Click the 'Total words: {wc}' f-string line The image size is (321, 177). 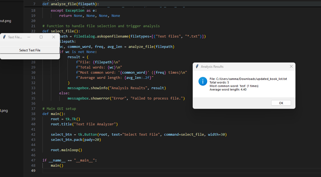99,67
